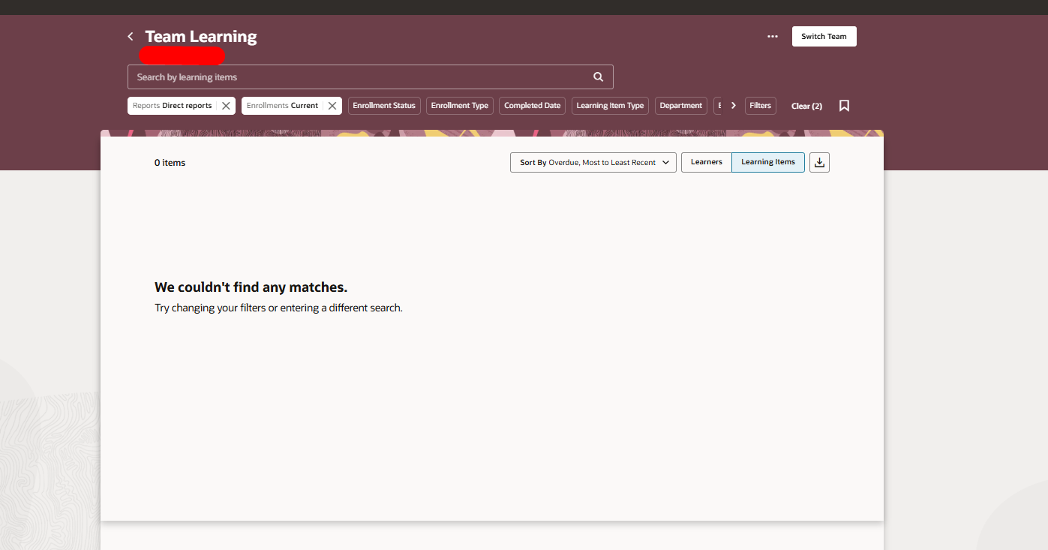Download the learning items list

coord(820,162)
